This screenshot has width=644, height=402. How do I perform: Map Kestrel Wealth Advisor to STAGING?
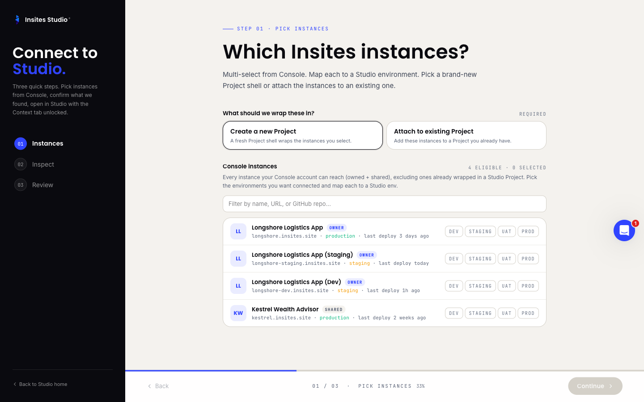click(x=480, y=313)
